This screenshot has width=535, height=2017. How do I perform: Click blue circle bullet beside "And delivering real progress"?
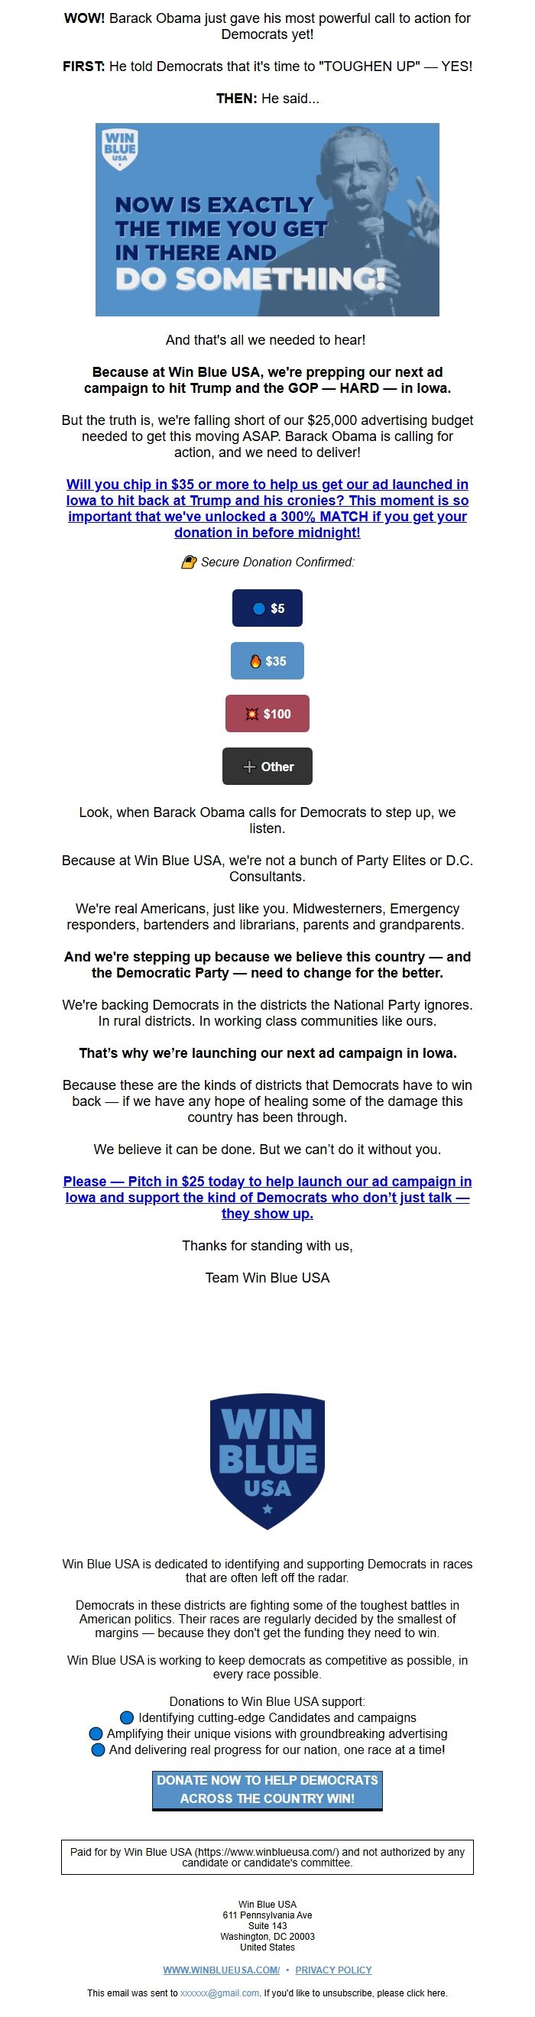point(98,1749)
